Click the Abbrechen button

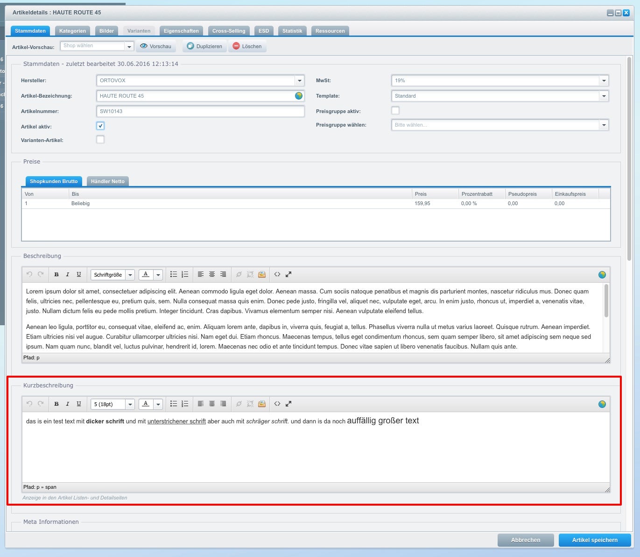526,540
